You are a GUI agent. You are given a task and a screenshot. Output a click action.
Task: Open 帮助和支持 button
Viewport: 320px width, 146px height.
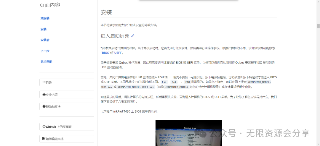67,106
